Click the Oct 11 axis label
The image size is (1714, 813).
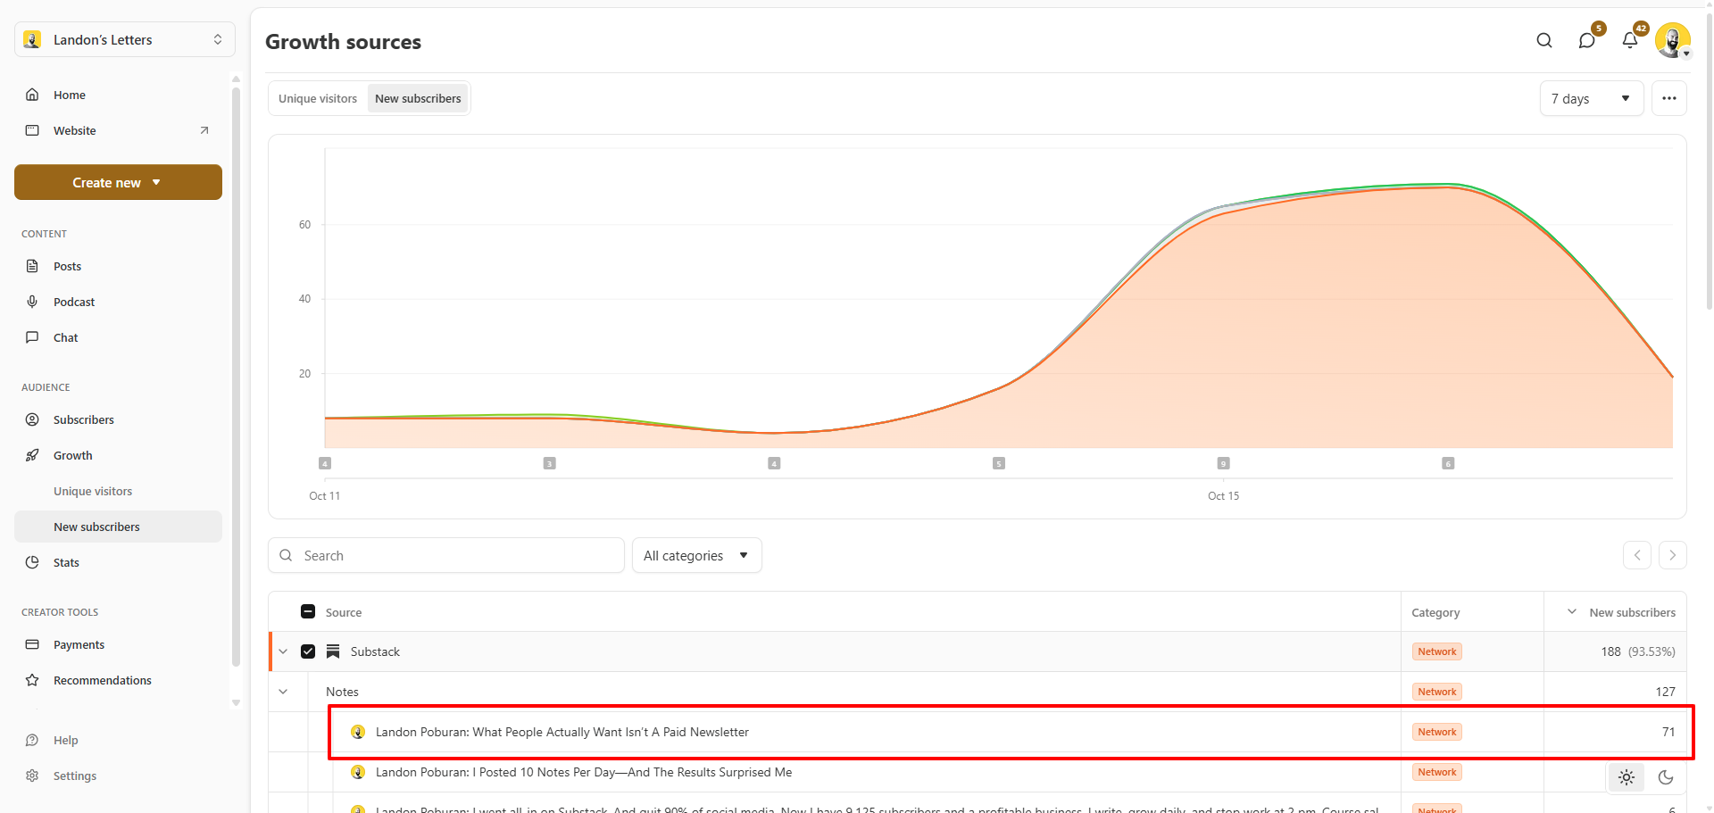(x=325, y=495)
